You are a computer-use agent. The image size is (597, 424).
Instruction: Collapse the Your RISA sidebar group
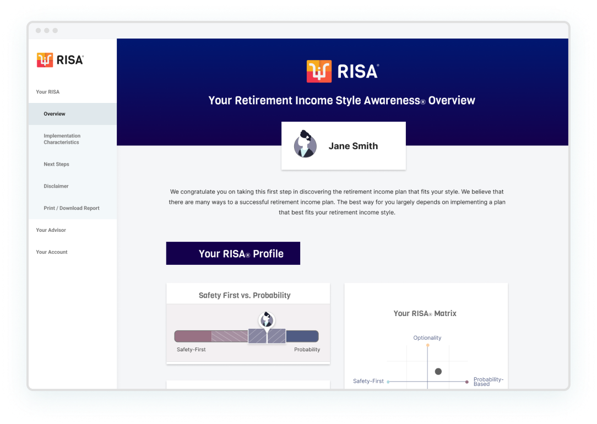(x=48, y=92)
